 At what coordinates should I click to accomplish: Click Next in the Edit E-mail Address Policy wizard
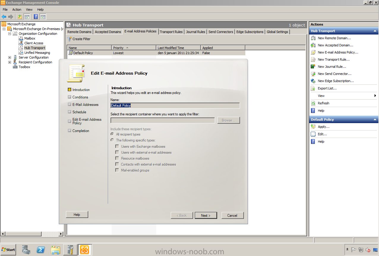[x=206, y=216]
